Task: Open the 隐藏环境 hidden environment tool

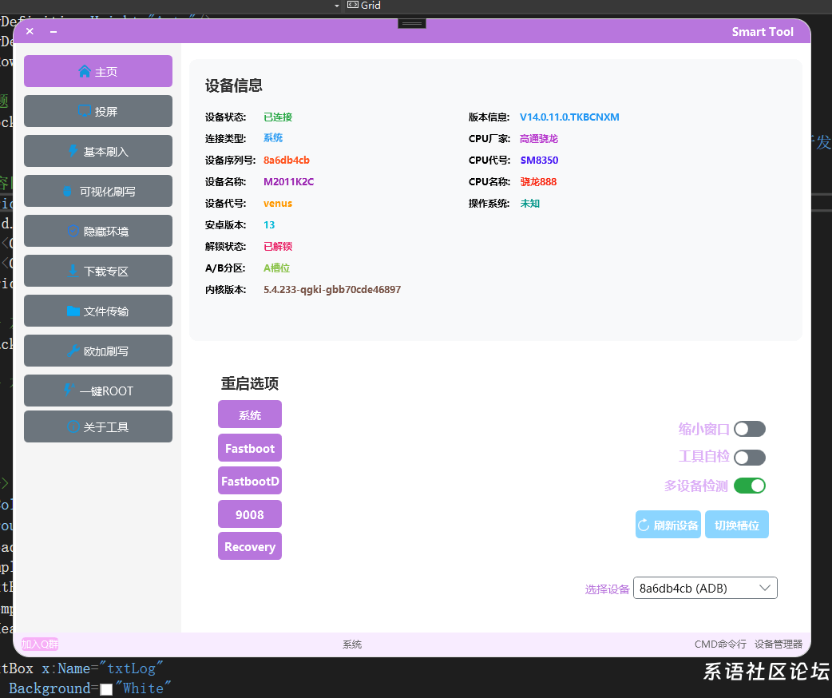Action: pyautogui.click(x=97, y=231)
